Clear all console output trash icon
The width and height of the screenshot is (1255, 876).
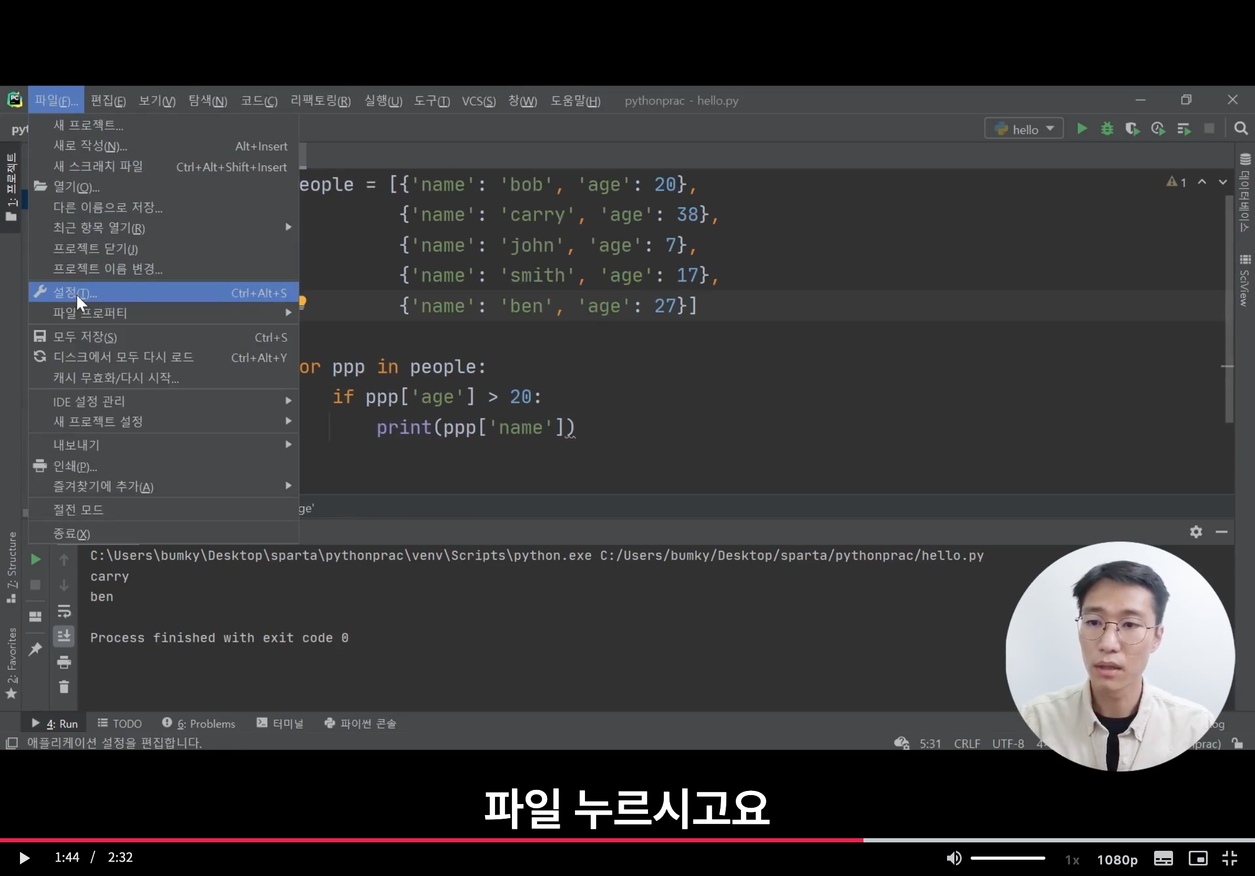pos(64,687)
